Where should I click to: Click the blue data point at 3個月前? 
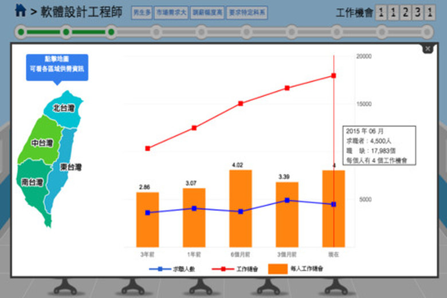(x=287, y=200)
